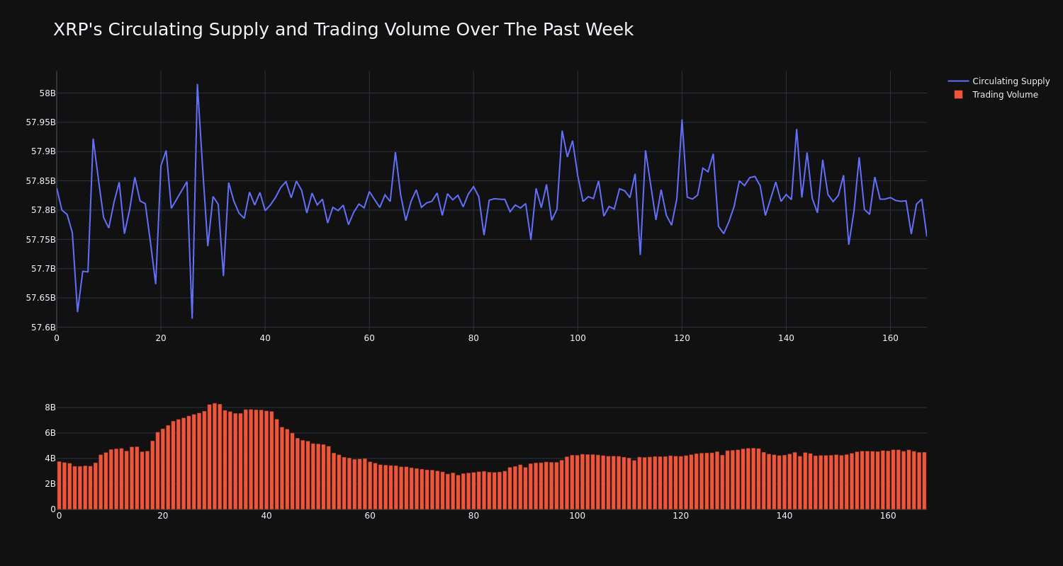Click the 57.85B y-axis label
The width and height of the screenshot is (1063, 566).
[x=40, y=181]
